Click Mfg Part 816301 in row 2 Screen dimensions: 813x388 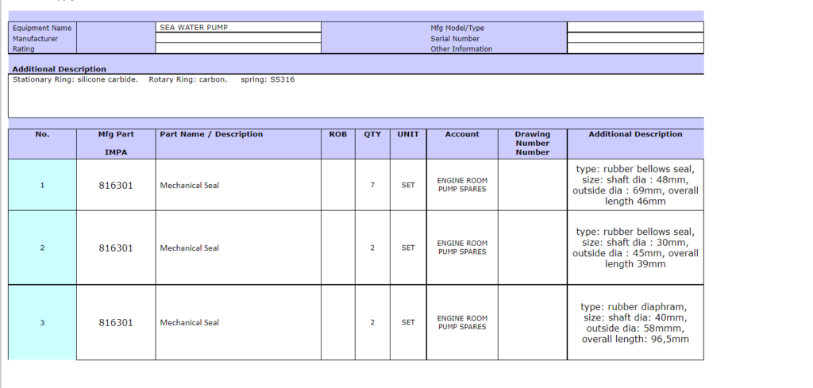tap(116, 248)
